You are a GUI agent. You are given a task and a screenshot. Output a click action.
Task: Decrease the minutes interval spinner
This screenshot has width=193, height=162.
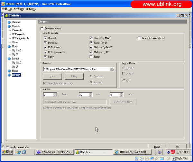click(90, 96)
